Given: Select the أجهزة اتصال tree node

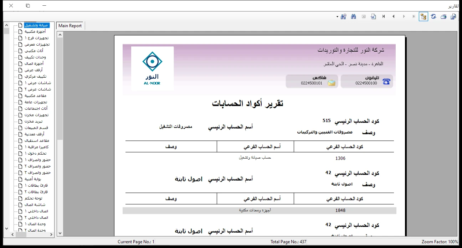Looking at the screenshot, I should click(34, 64).
